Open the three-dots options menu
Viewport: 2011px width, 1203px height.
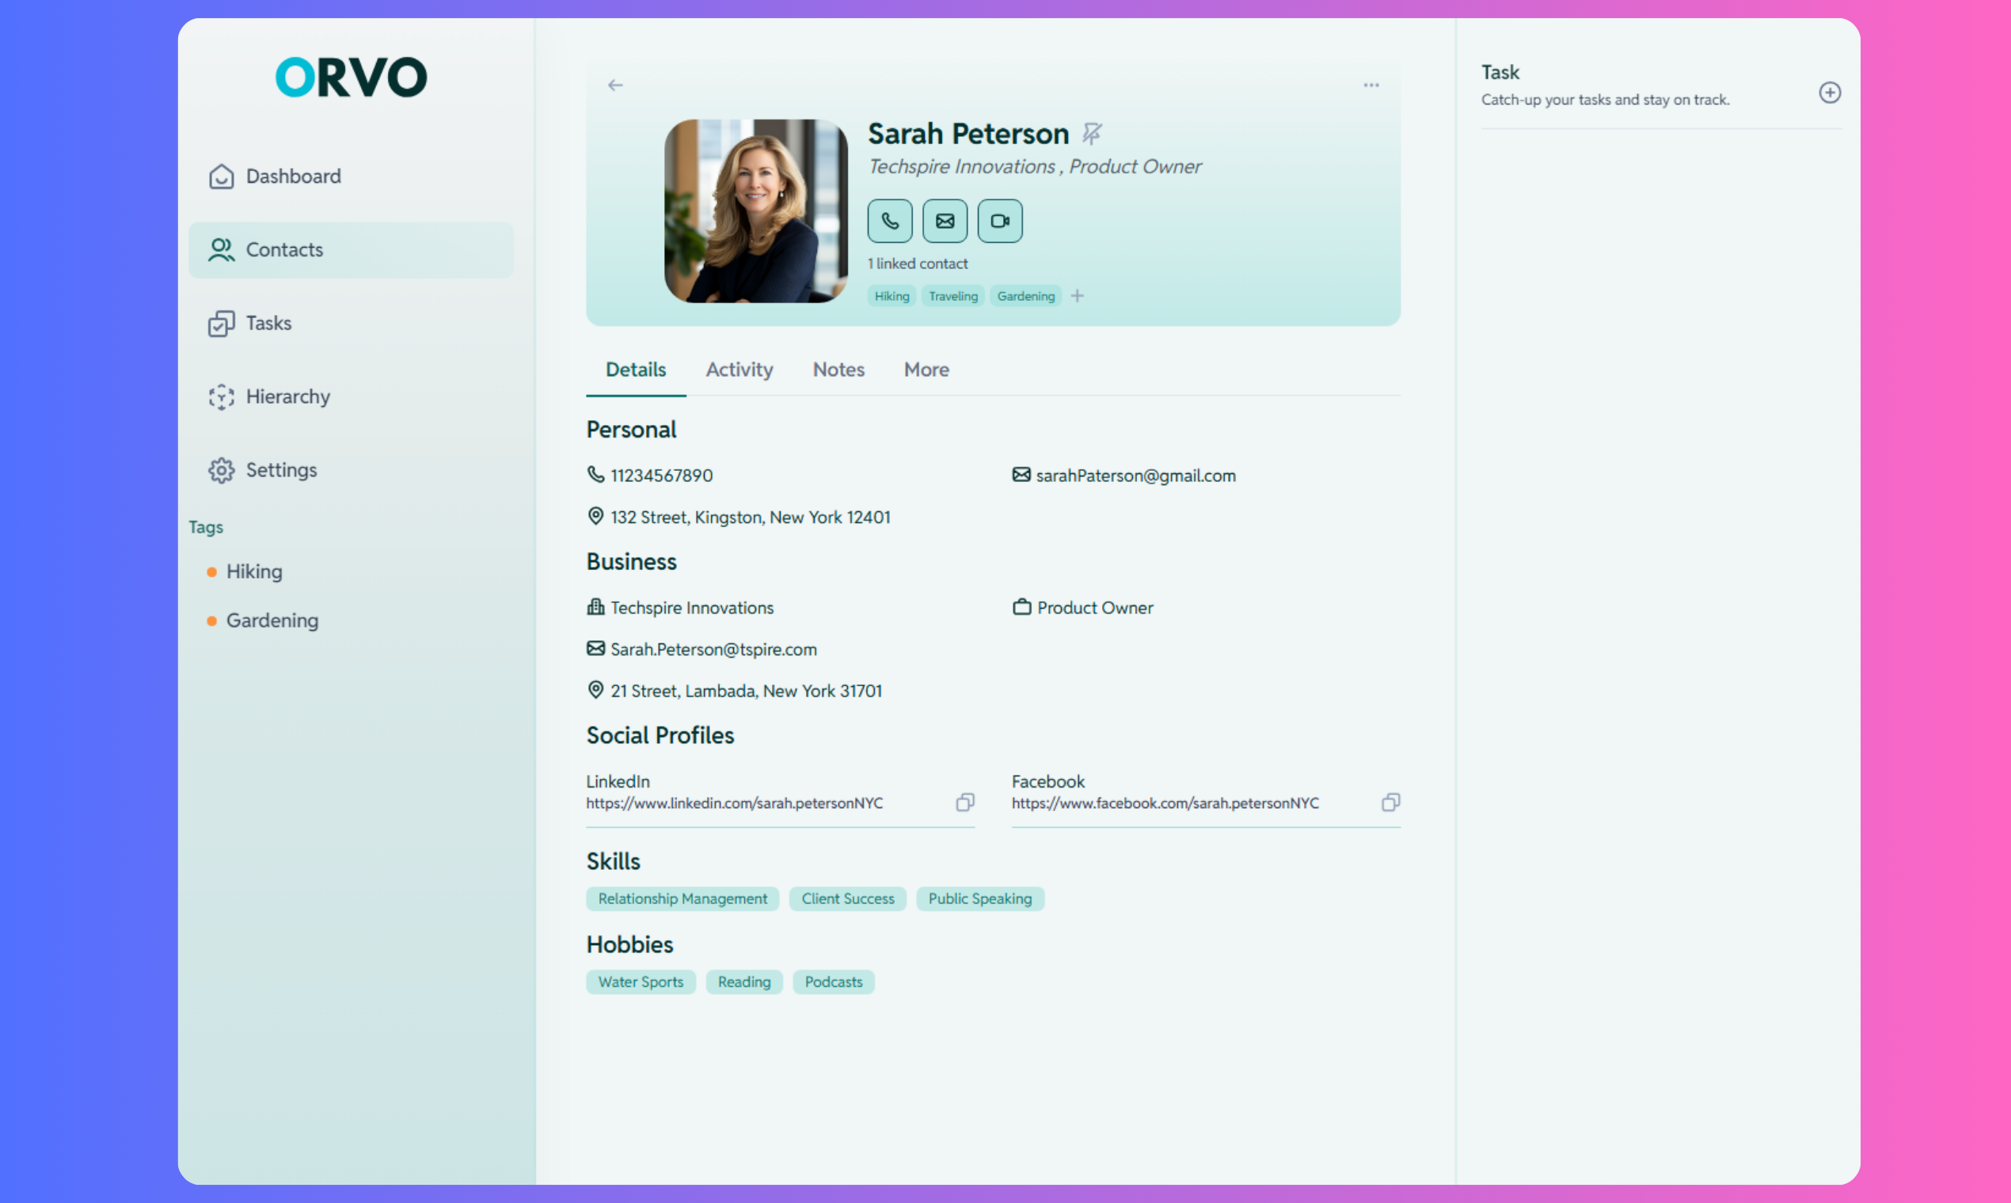coord(1371,85)
